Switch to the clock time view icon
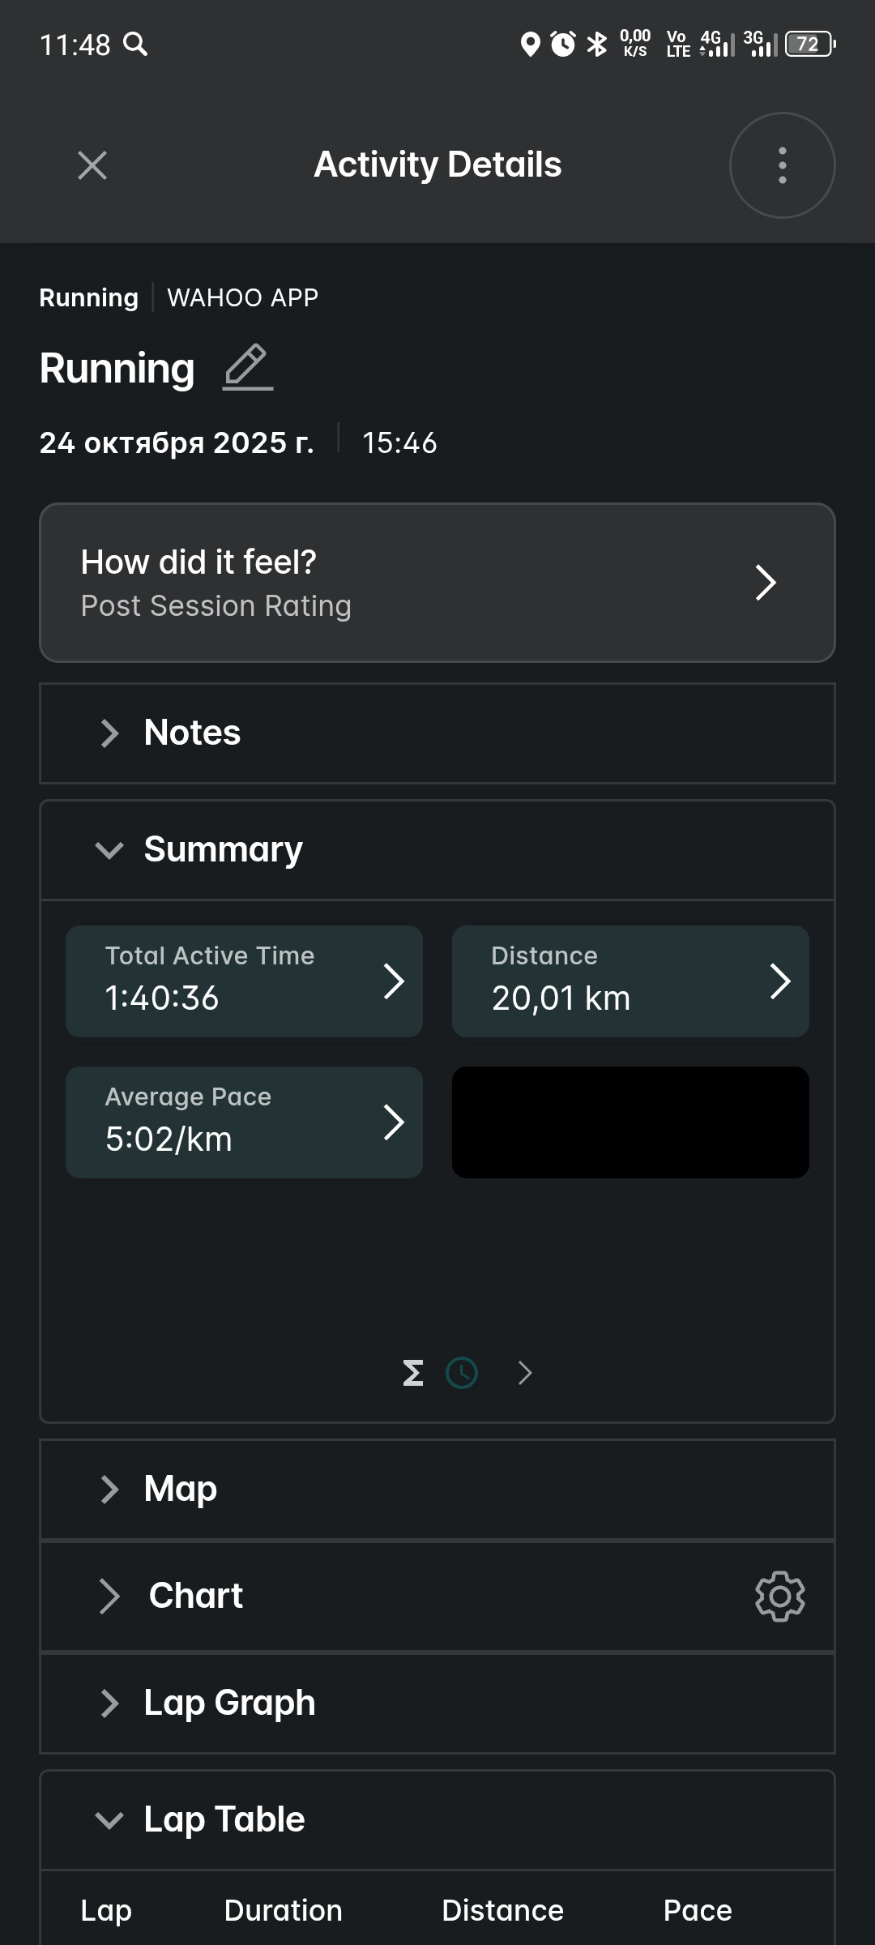Viewport: 875px width, 1945px height. pyautogui.click(x=462, y=1373)
